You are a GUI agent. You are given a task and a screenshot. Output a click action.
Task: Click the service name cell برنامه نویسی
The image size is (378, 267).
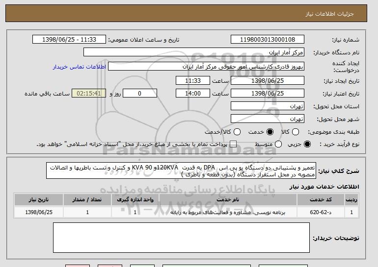[228, 213]
